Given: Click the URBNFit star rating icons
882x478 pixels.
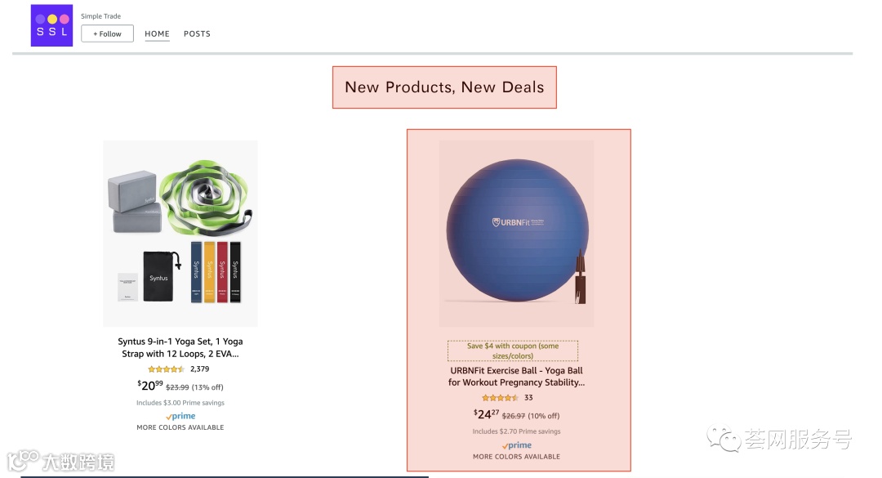Looking at the screenshot, I should coord(500,398).
